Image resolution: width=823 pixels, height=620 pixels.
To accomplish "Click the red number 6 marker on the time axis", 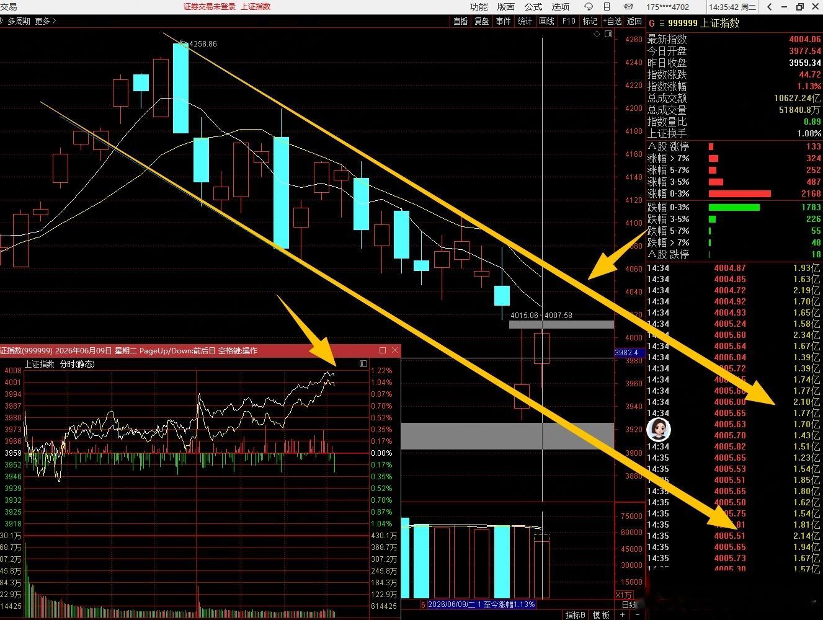I will (x=423, y=604).
